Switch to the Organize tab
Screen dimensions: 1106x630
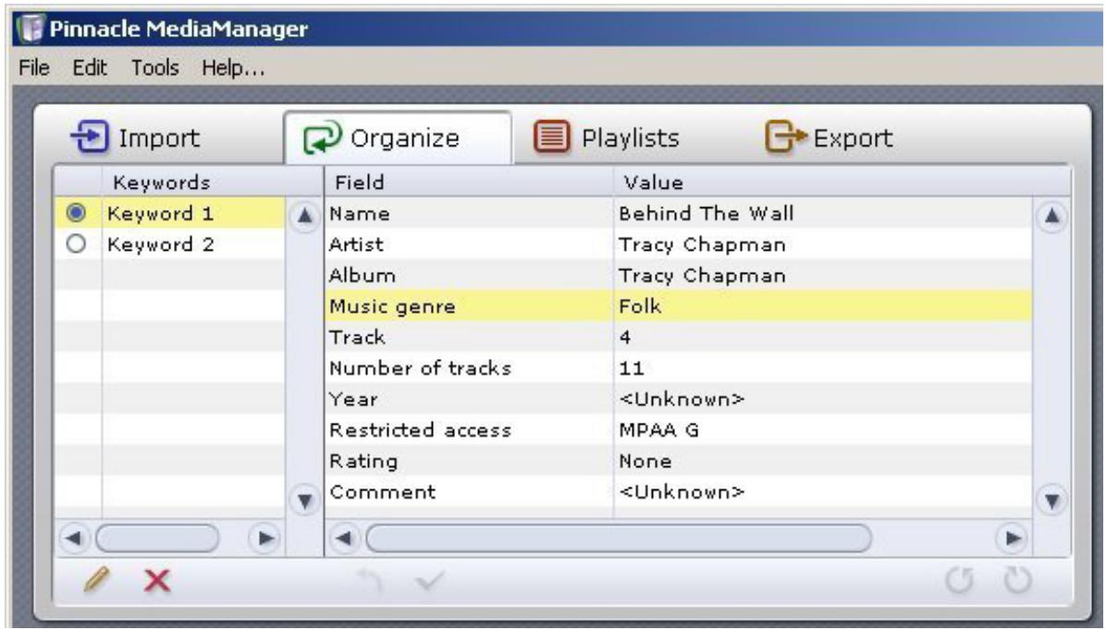[398, 138]
